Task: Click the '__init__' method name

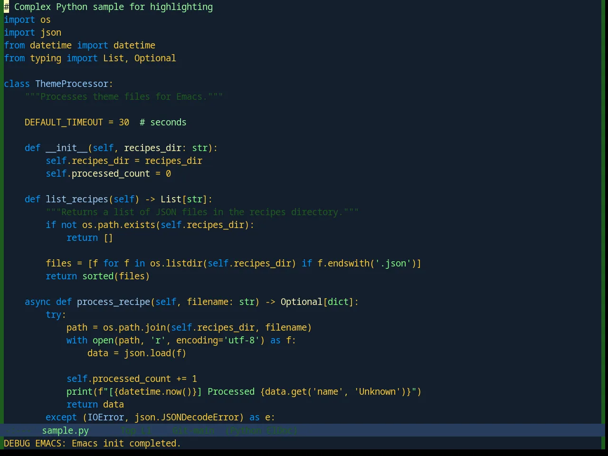Action: 66,148
